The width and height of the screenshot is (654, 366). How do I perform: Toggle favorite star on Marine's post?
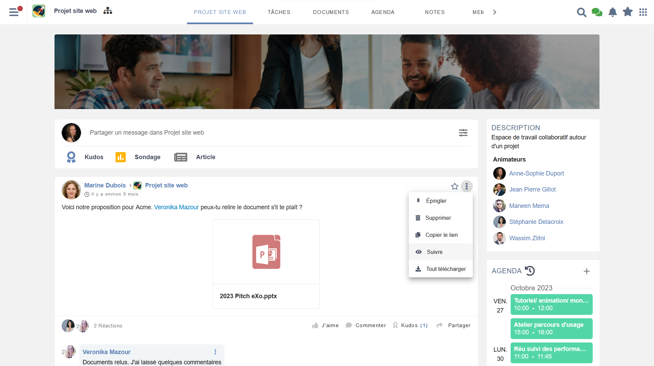click(x=454, y=186)
